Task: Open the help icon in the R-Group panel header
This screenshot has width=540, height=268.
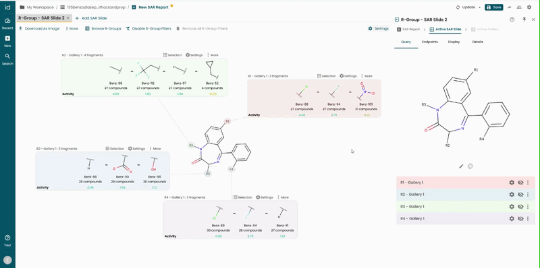Action: pos(512,20)
